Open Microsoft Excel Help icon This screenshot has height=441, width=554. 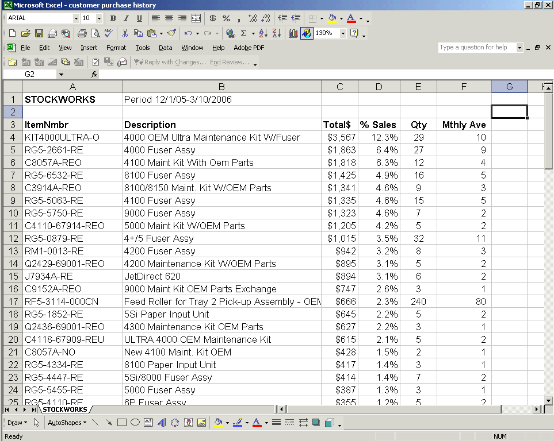tap(354, 33)
